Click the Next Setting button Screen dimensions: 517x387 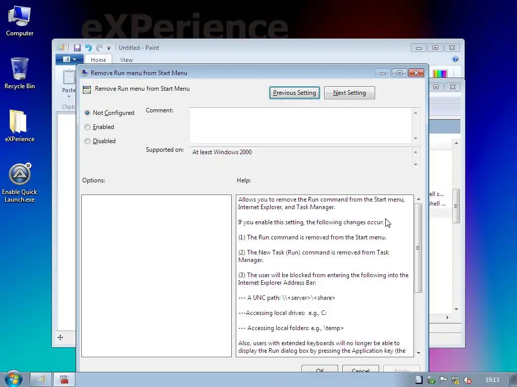tap(349, 93)
